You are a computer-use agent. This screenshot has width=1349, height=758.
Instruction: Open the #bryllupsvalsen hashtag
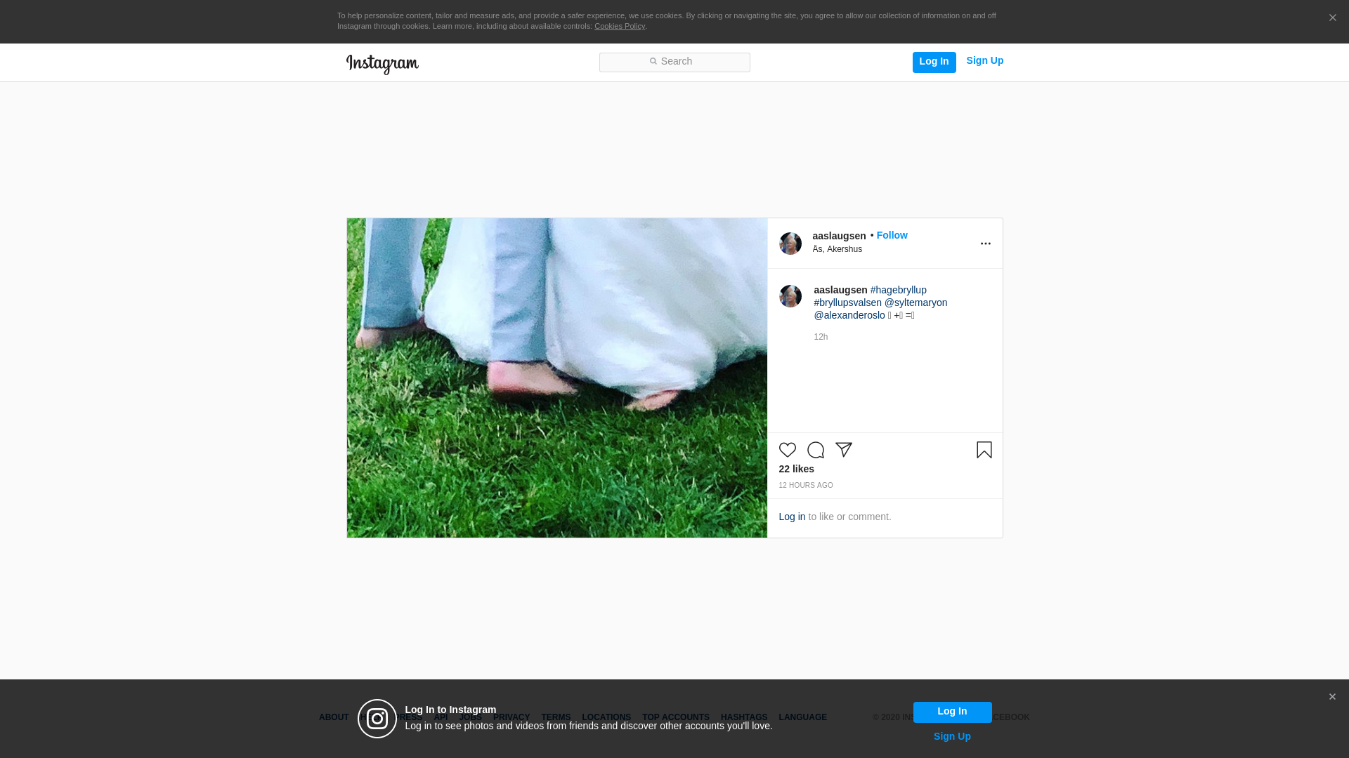coord(847,302)
